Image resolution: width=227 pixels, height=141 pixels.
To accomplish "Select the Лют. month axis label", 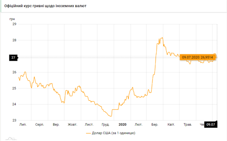I will (138, 124).
